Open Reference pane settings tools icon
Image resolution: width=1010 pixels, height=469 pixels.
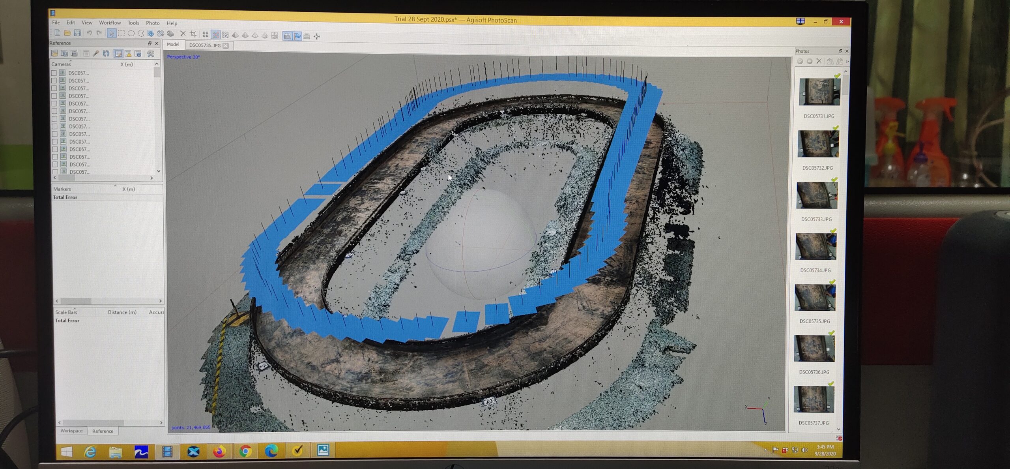coord(150,54)
